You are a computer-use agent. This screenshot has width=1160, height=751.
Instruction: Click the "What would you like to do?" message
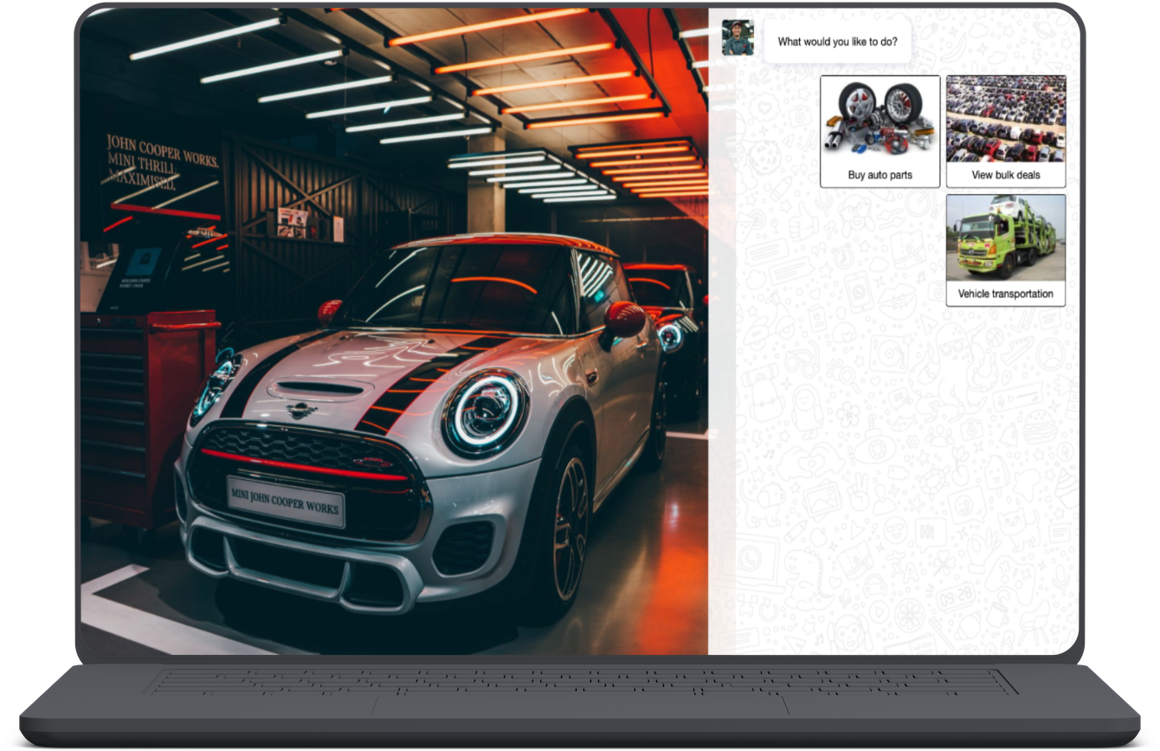[x=837, y=42]
